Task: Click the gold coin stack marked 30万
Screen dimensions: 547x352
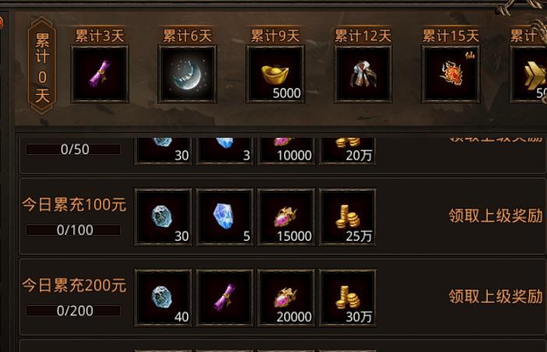Action: click(348, 297)
